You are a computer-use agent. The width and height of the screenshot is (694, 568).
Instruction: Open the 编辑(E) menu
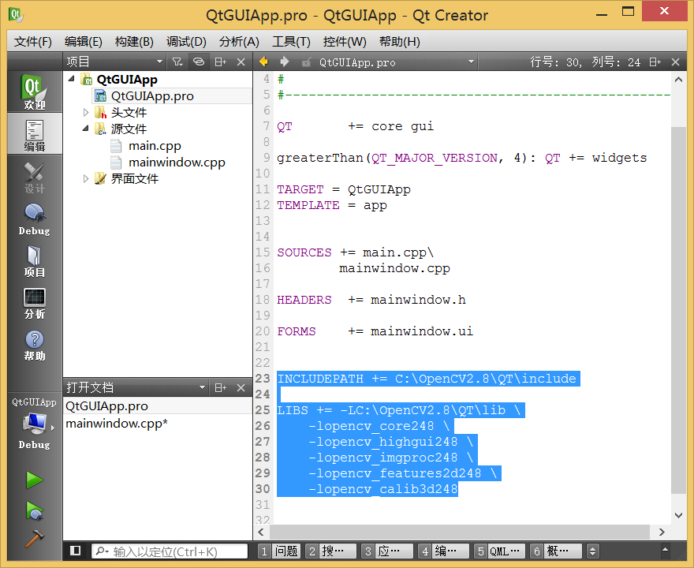84,42
